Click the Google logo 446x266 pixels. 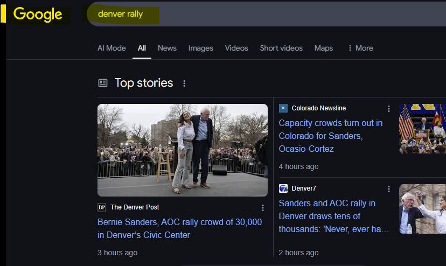click(x=38, y=14)
